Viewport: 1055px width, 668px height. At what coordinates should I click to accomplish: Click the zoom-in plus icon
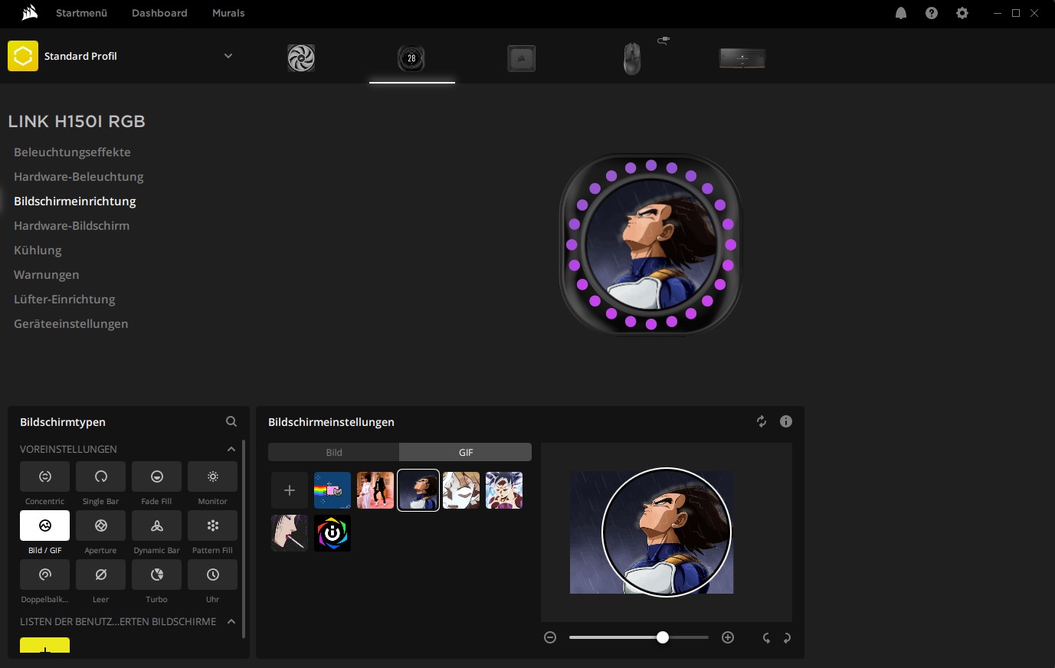(728, 637)
